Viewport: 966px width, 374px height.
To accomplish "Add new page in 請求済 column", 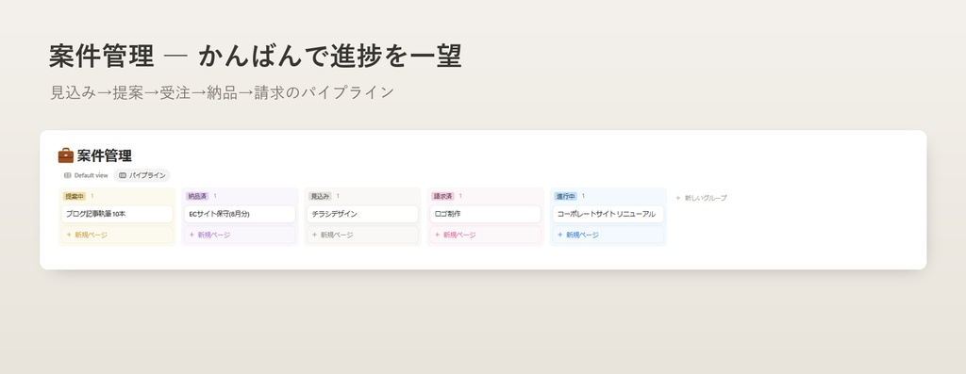I will [486, 235].
